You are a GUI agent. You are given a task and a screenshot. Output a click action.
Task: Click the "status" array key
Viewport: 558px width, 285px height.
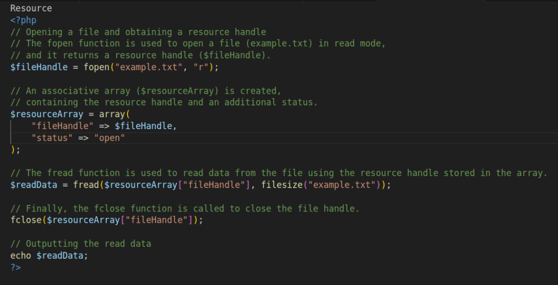(x=52, y=138)
